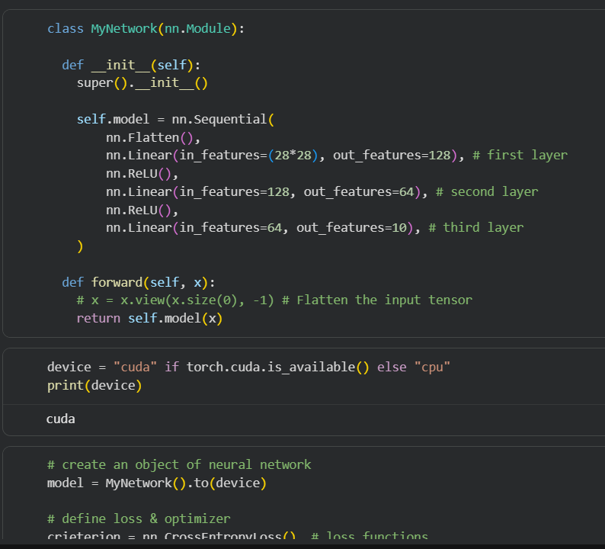Click the '# second layer' comment
This screenshot has height=549, width=605.
coord(487,191)
